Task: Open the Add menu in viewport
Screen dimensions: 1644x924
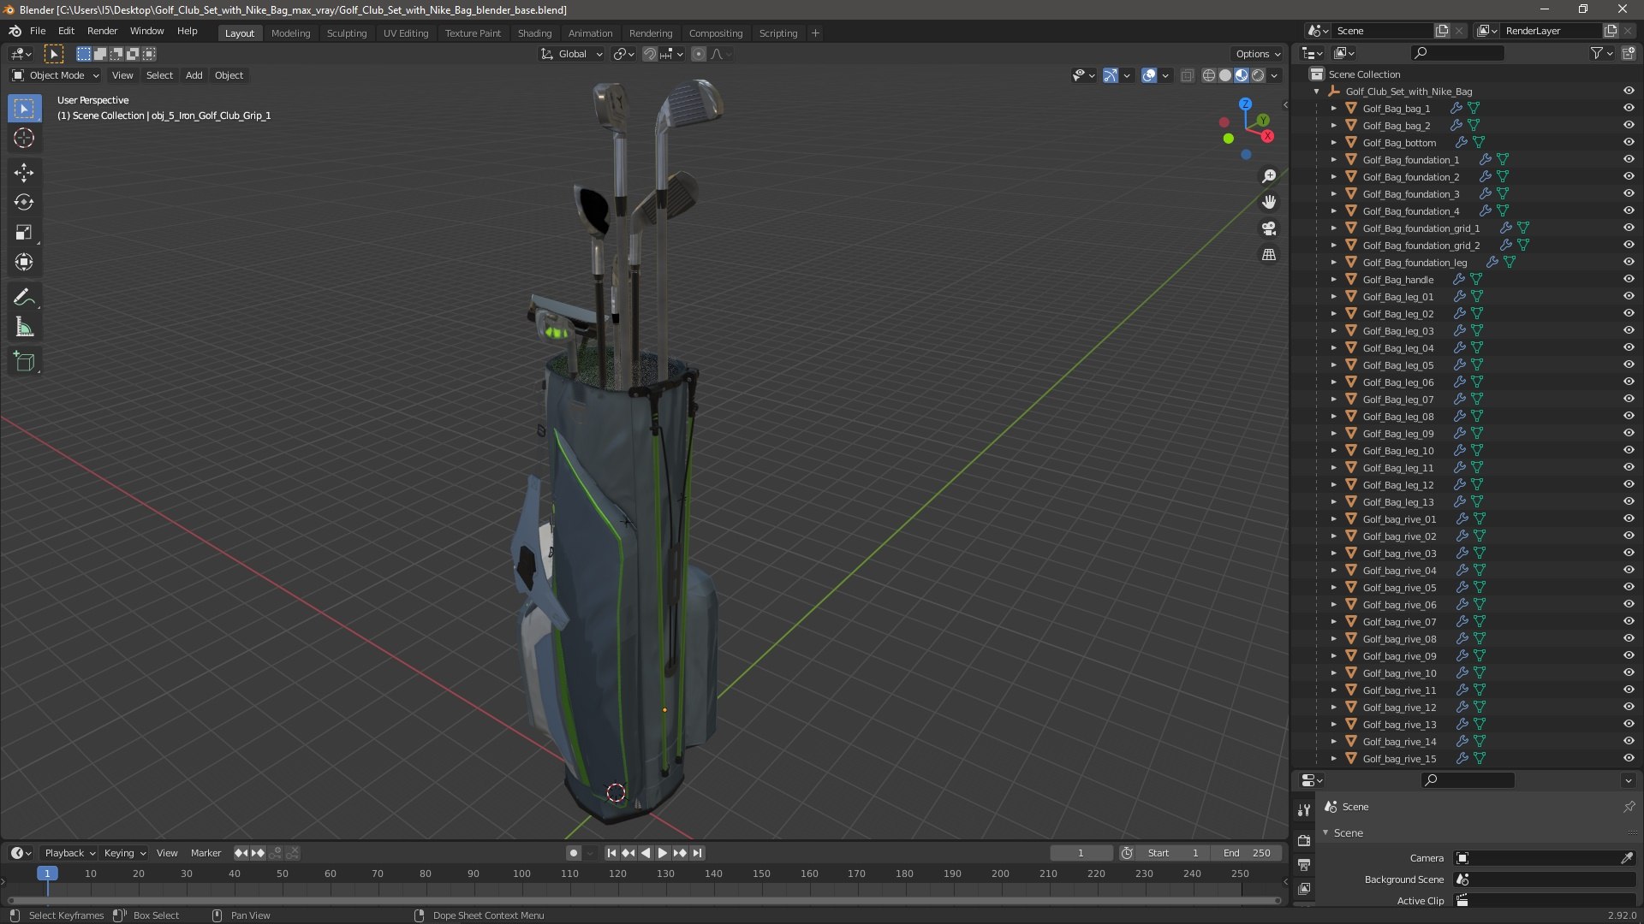Action: (194, 76)
